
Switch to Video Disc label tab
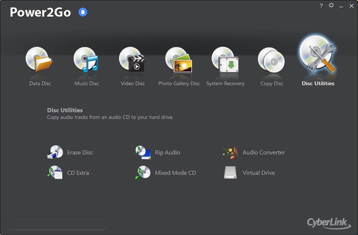[x=133, y=84]
